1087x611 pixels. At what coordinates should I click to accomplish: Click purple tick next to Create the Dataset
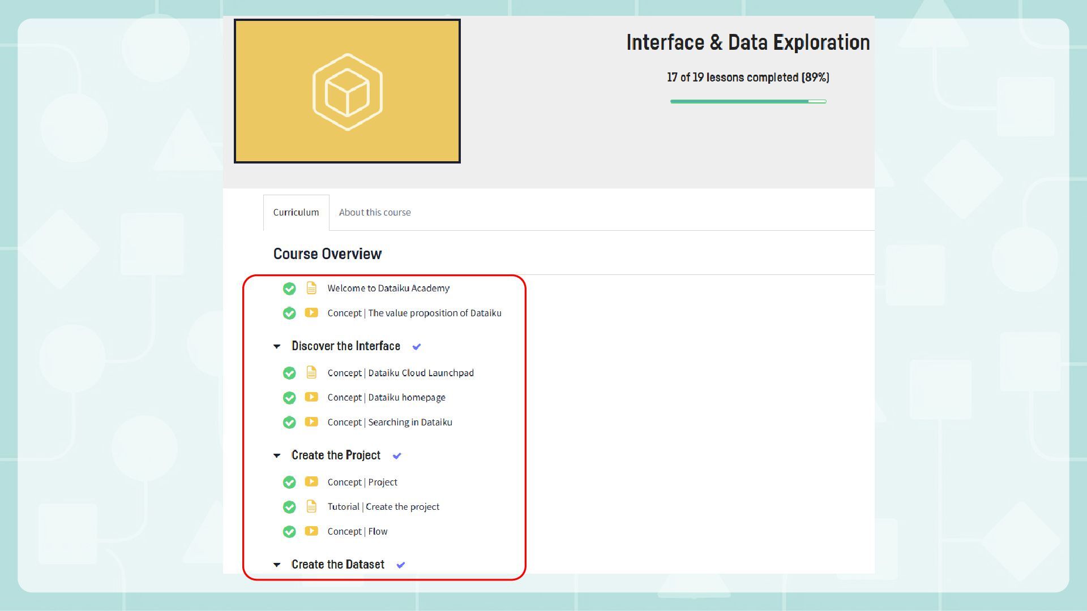[x=401, y=565]
